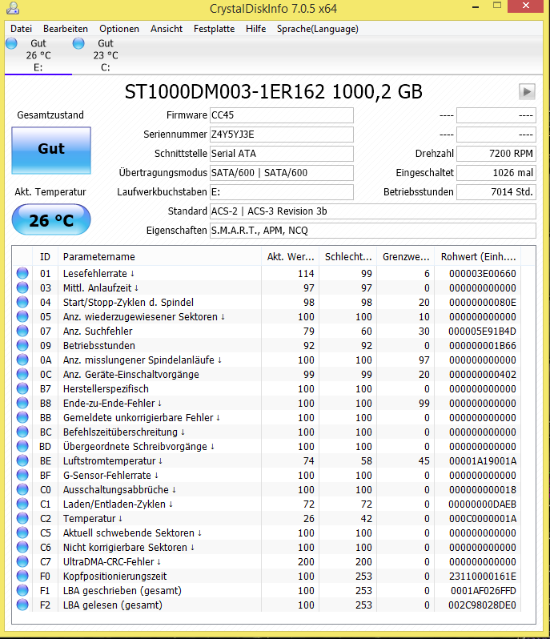The width and height of the screenshot is (550, 639).
Task: Click status circle of UltraDMA-CRC-Fehler row
Action: 22,561
